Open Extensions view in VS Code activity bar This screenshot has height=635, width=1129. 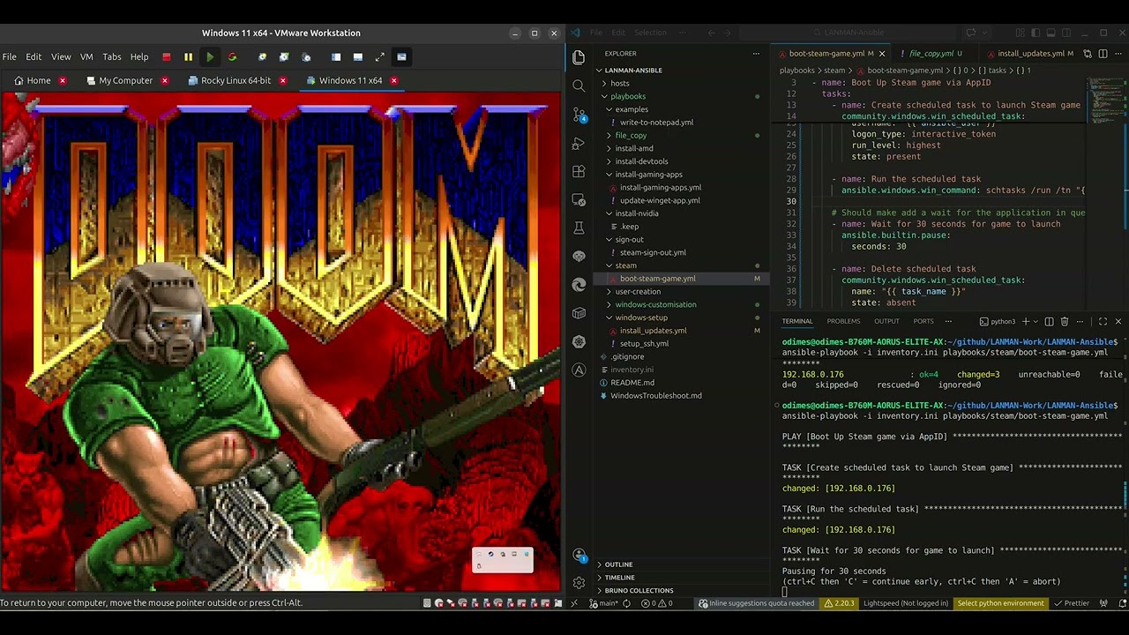point(579,171)
